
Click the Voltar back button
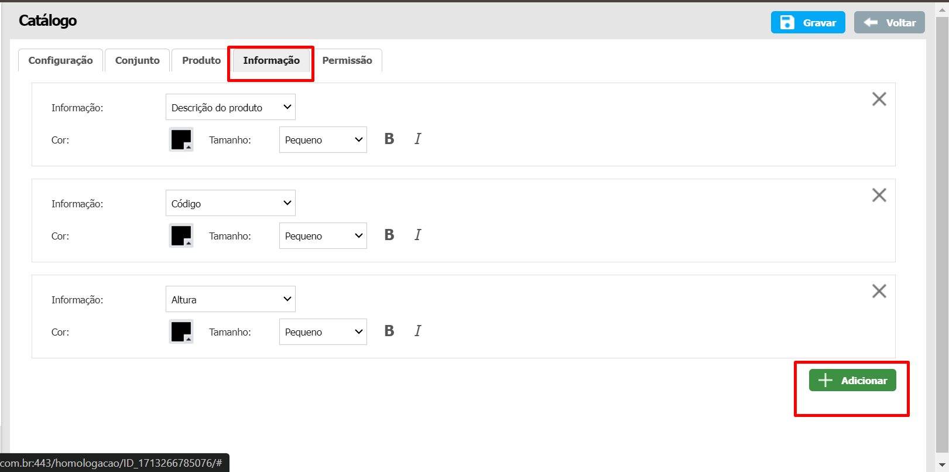click(x=889, y=22)
